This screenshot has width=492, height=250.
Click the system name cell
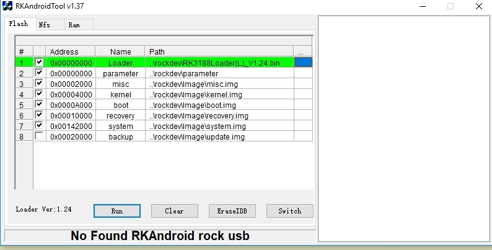[x=120, y=126]
